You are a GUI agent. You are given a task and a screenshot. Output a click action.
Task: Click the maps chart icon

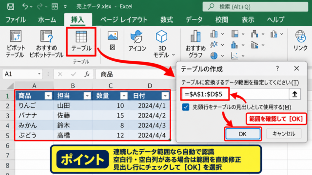point(274,34)
